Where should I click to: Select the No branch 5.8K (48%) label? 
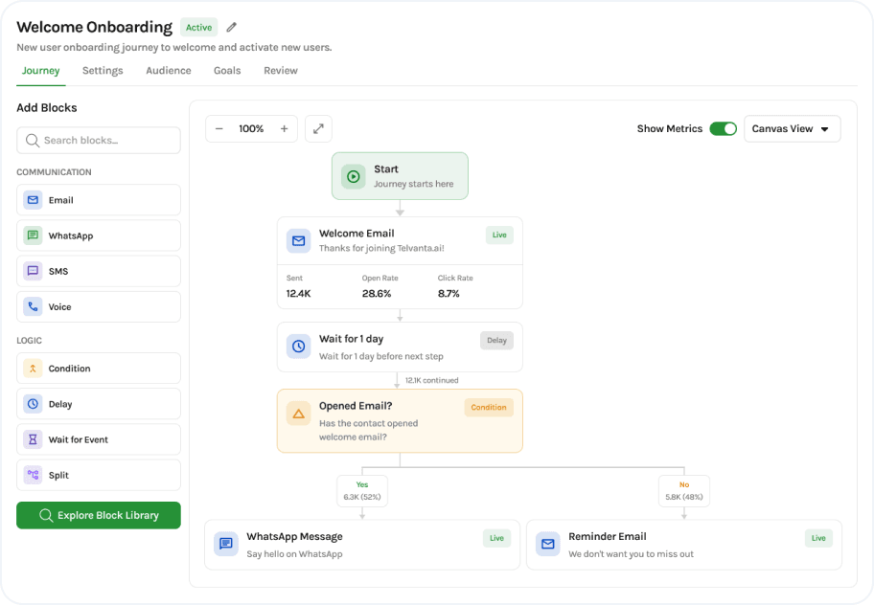[684, 491]
